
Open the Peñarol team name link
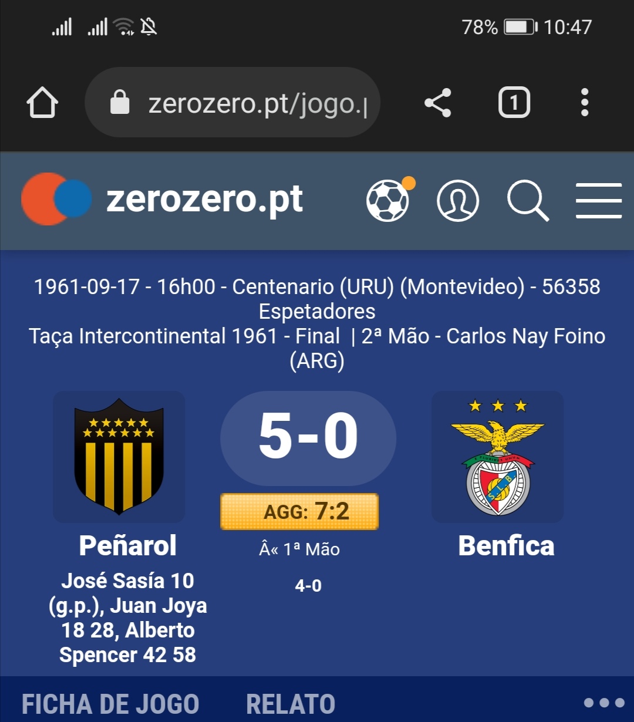click(128, 545)
